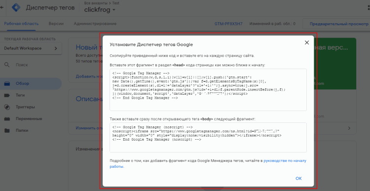The height and width of the screenshot is (191, 370).
Task: Click the search magnifier icon in sidebar
Action: click(x=7, y=65)
